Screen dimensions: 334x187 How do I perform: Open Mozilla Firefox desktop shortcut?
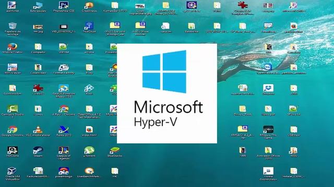(13, 48)
